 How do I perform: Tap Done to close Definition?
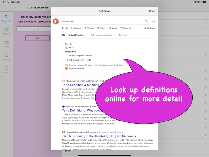152,11
